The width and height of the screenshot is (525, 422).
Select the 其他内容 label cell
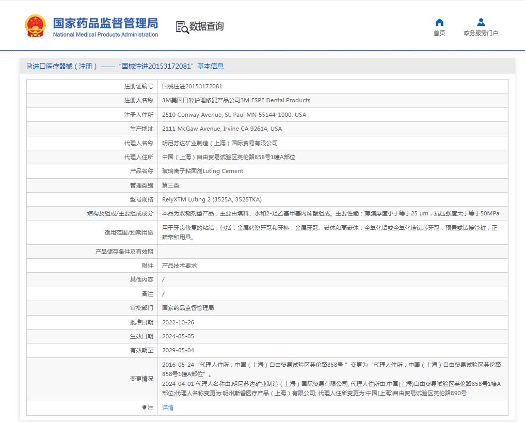(x=92, y=279)
